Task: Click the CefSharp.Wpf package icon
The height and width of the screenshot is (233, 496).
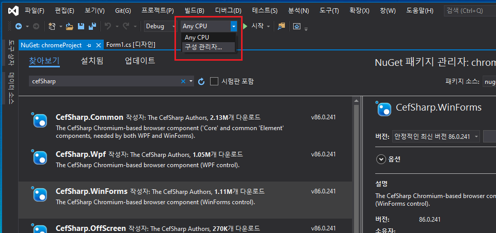Action: pyautogui.click(x=40, y=157)
